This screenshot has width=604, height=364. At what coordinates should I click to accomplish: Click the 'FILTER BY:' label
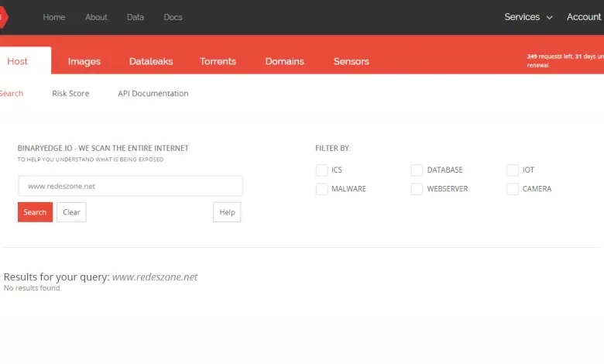(x=333, y=148)
